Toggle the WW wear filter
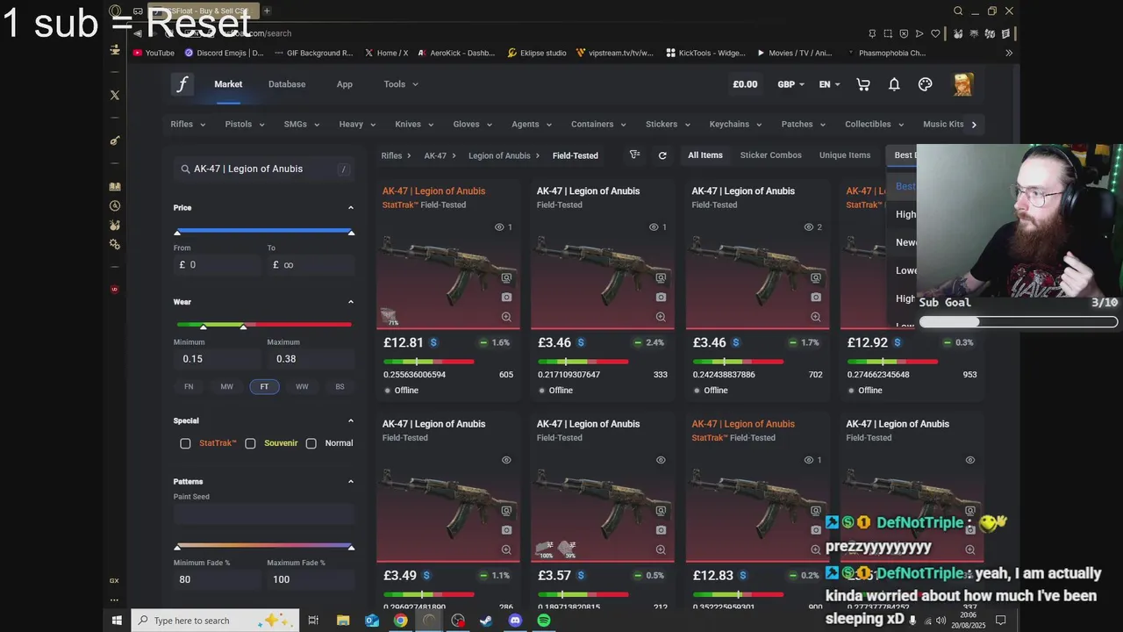The height and width of the screenshot is (632, 1123). point(302,386)
